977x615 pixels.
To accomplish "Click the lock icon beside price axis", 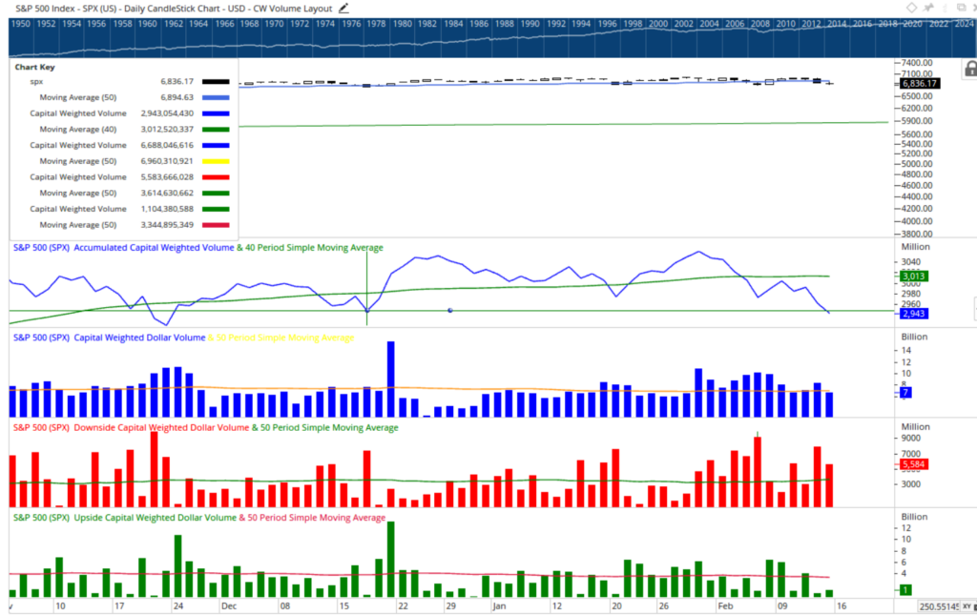I will coord(970,69).
